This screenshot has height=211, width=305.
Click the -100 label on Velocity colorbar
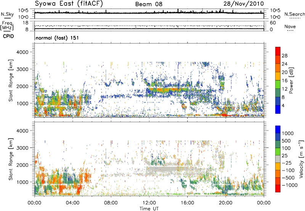click(x=288, y=170)
